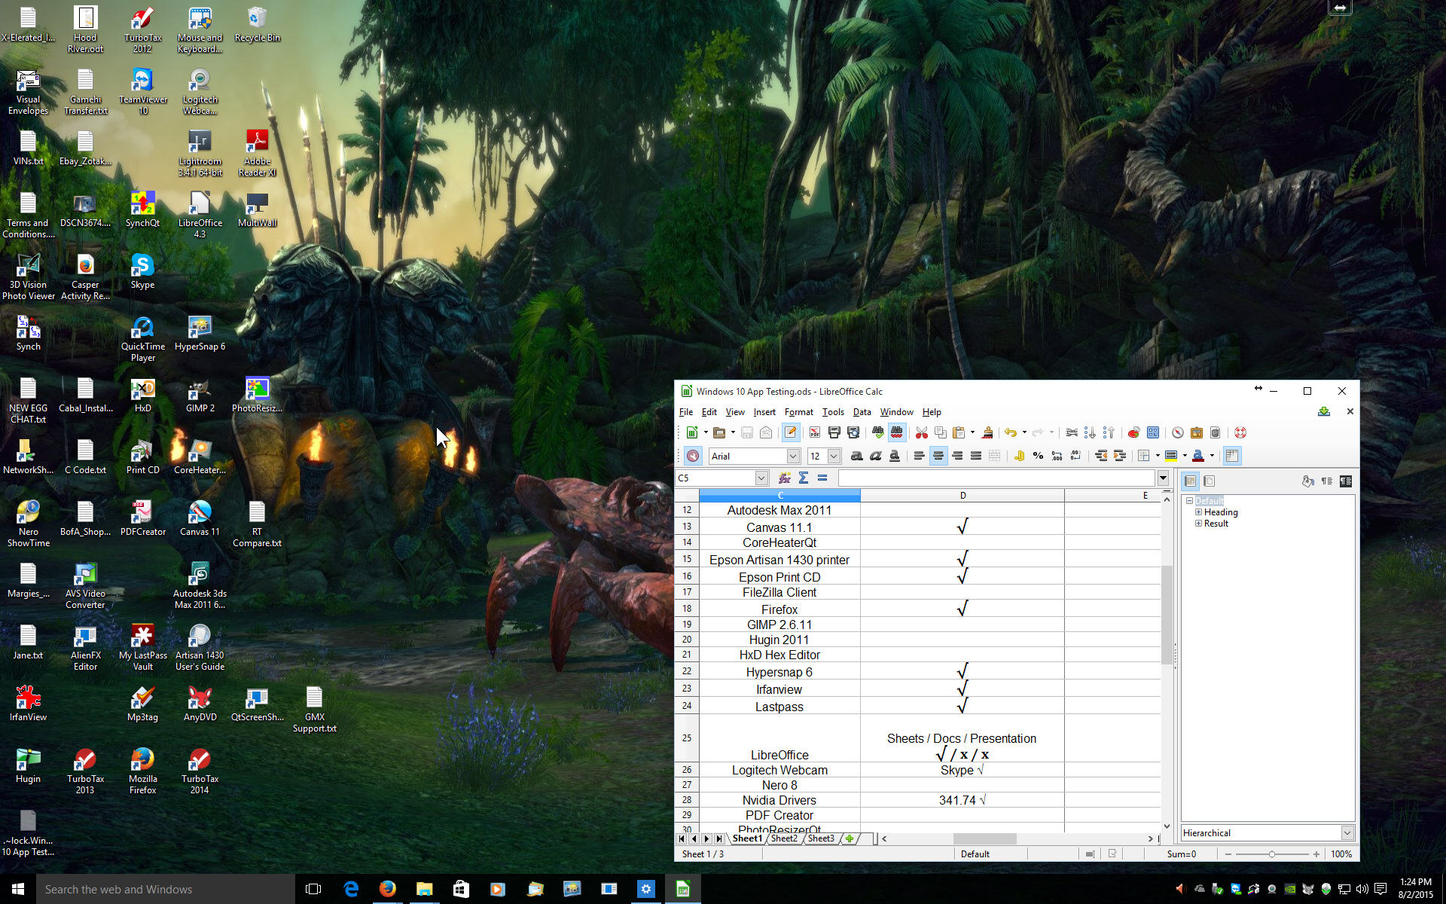Toggle Edit File mode button
1446x904 pixels.
[x=790, y=432]
